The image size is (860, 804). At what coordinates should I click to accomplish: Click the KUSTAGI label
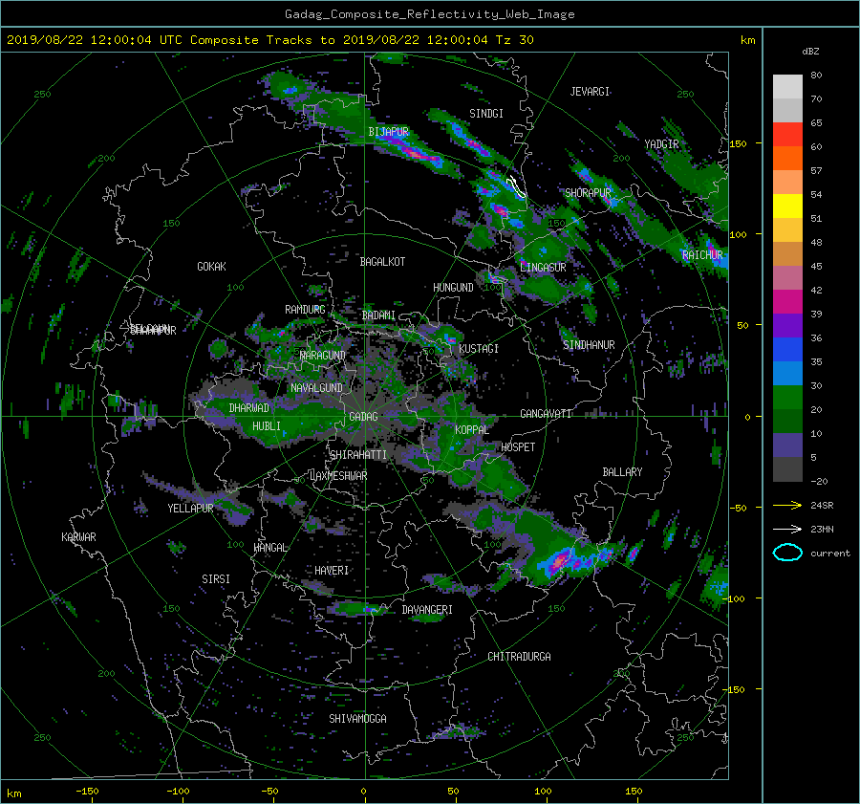(479, 349)
